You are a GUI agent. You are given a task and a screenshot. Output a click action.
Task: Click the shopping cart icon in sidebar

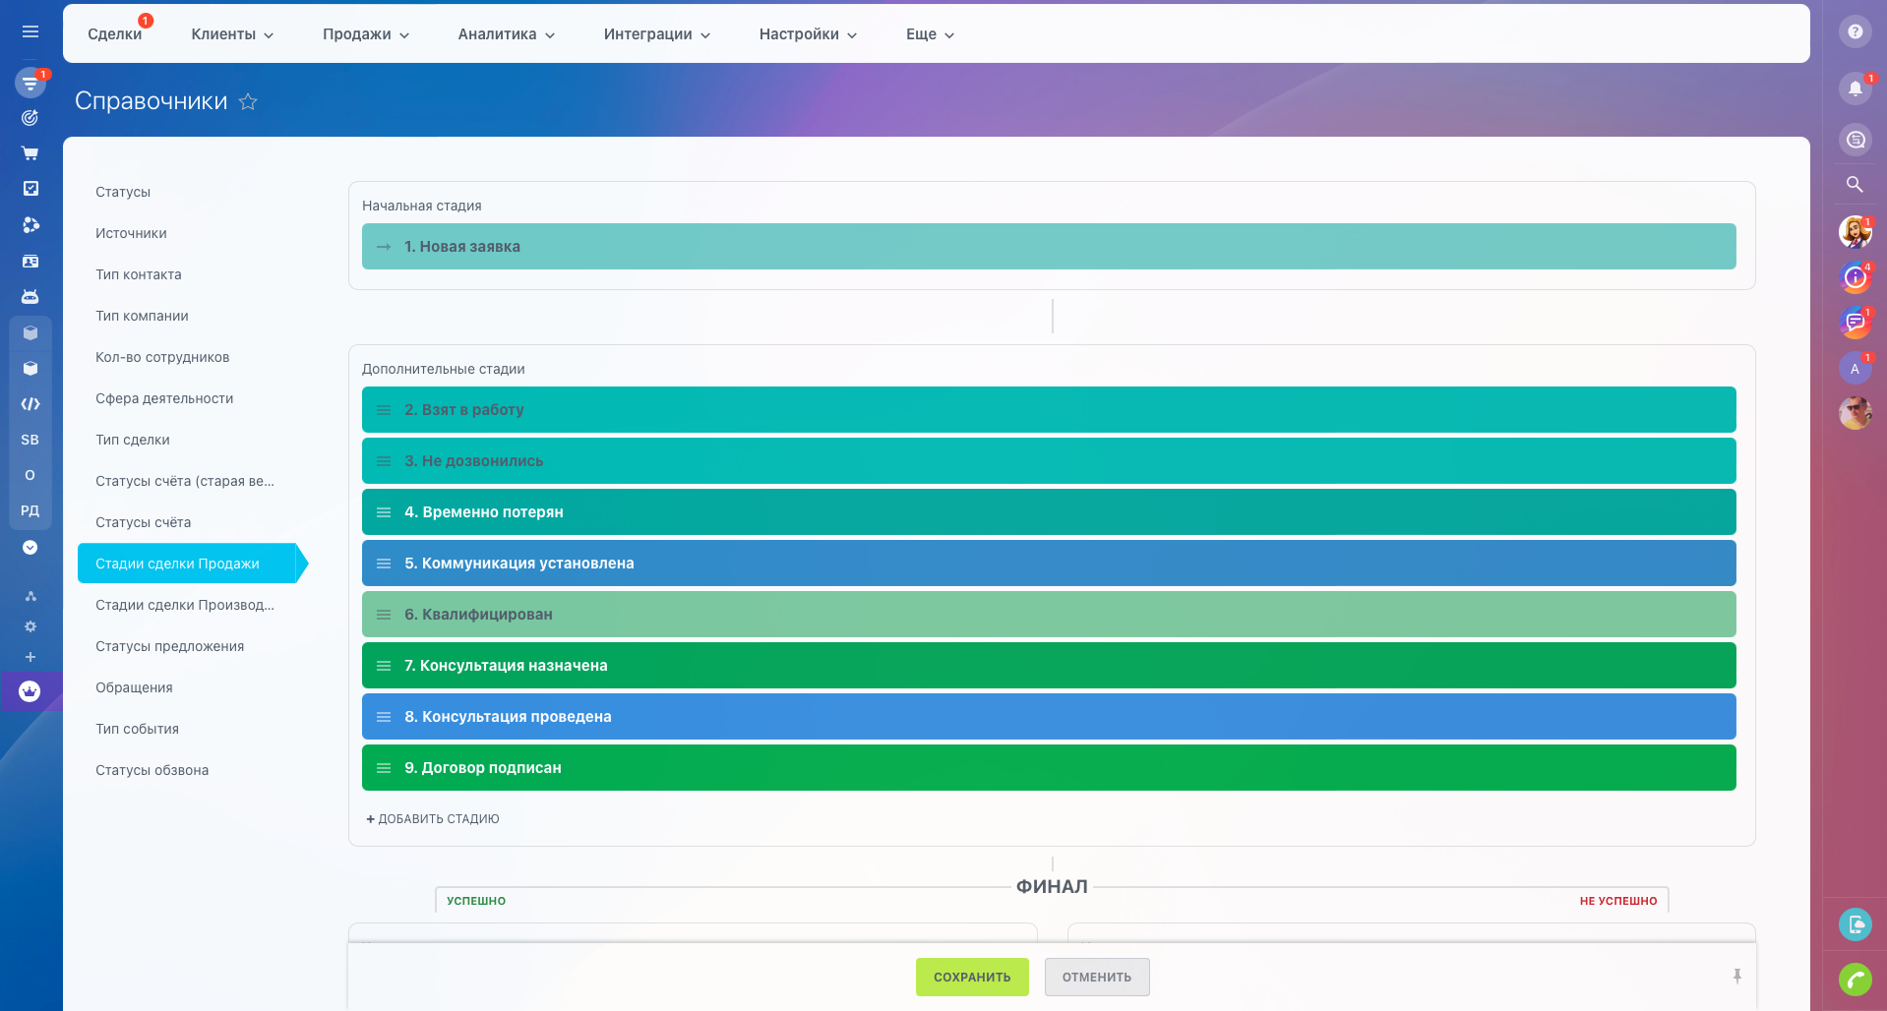(30, 153)
